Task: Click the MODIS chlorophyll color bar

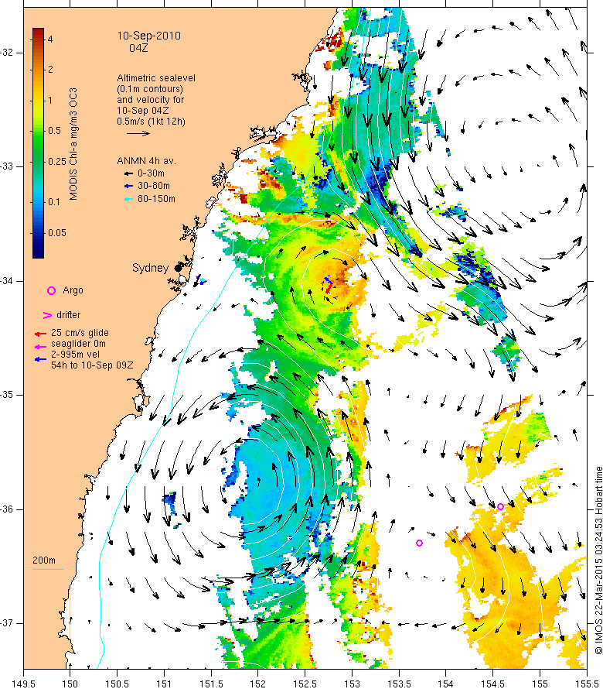Action: pos(38,143)
